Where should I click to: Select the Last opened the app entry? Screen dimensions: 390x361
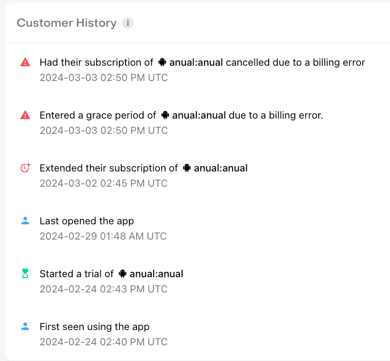(87, 221)
